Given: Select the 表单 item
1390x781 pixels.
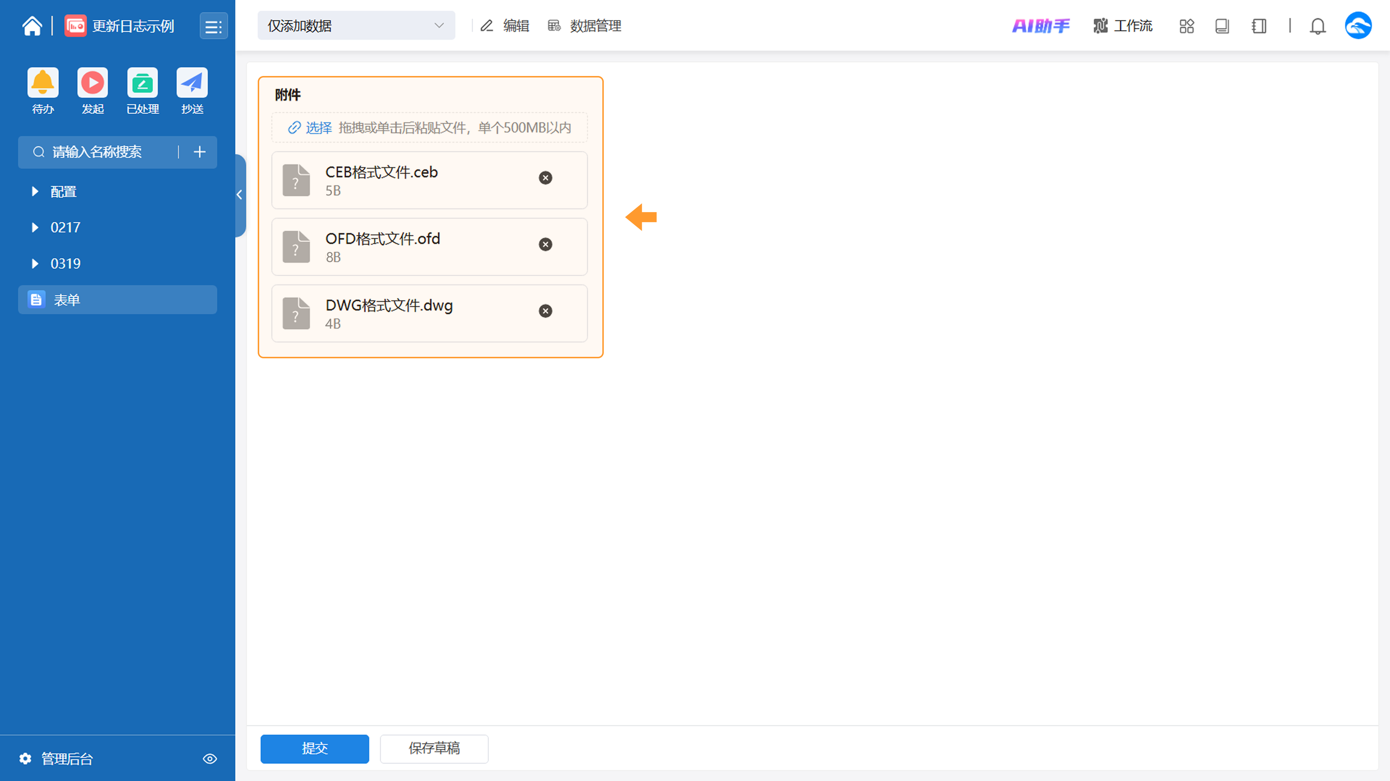Looking at the screenshot, I should point(118,300).
